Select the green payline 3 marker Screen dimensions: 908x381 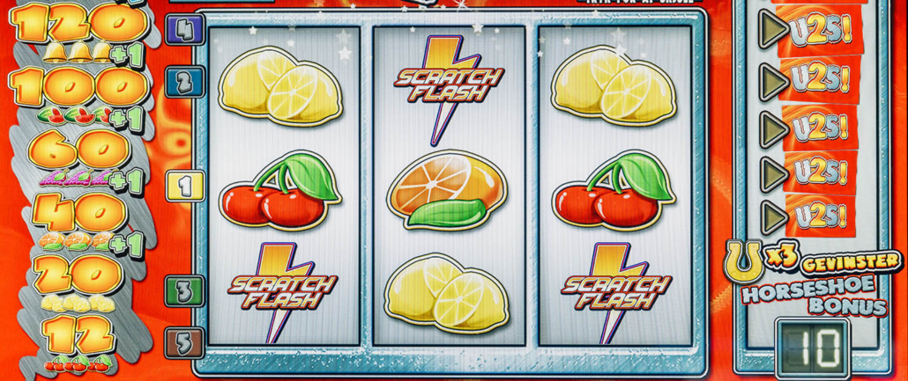[184, 290]
